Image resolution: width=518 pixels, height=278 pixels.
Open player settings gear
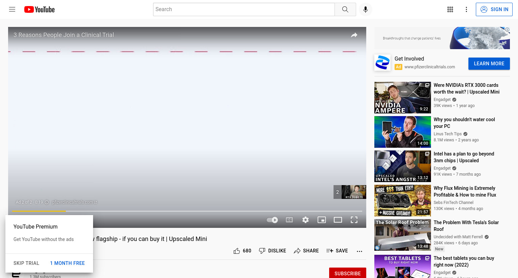[306, 220]
